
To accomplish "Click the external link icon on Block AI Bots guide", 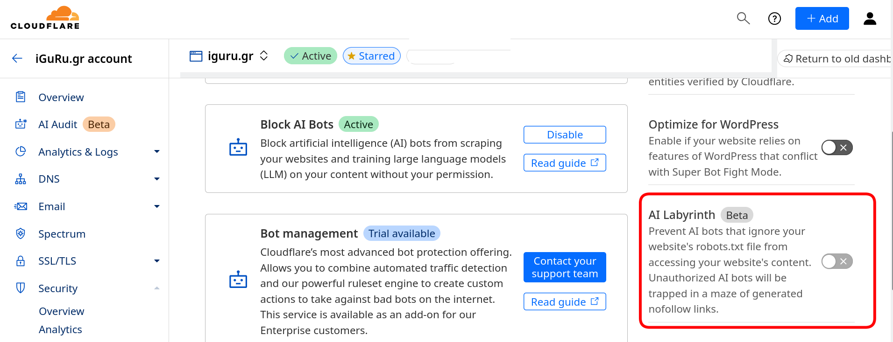I will pos(595,162).
